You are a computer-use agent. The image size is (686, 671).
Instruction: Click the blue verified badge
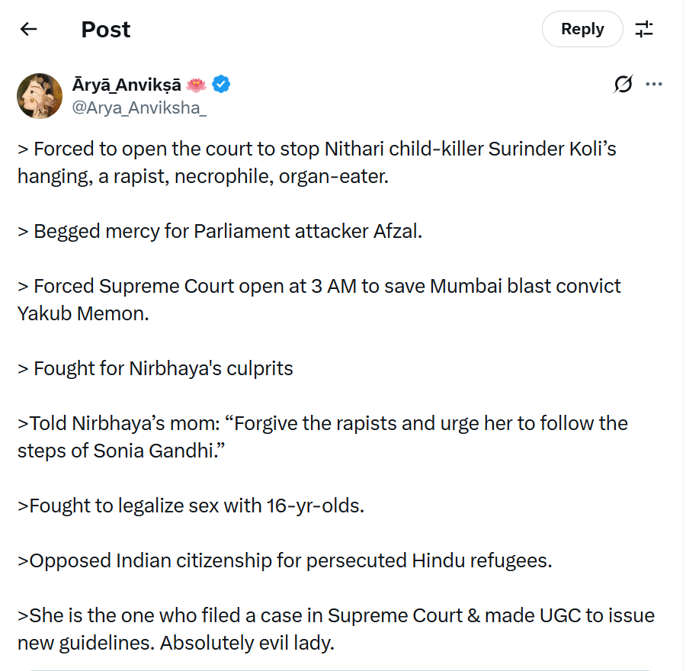pyautogui.click(x=221, y=85)
